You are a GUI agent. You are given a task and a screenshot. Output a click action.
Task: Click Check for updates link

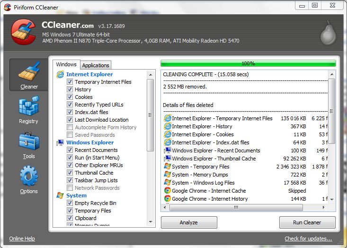click(308, 239)
